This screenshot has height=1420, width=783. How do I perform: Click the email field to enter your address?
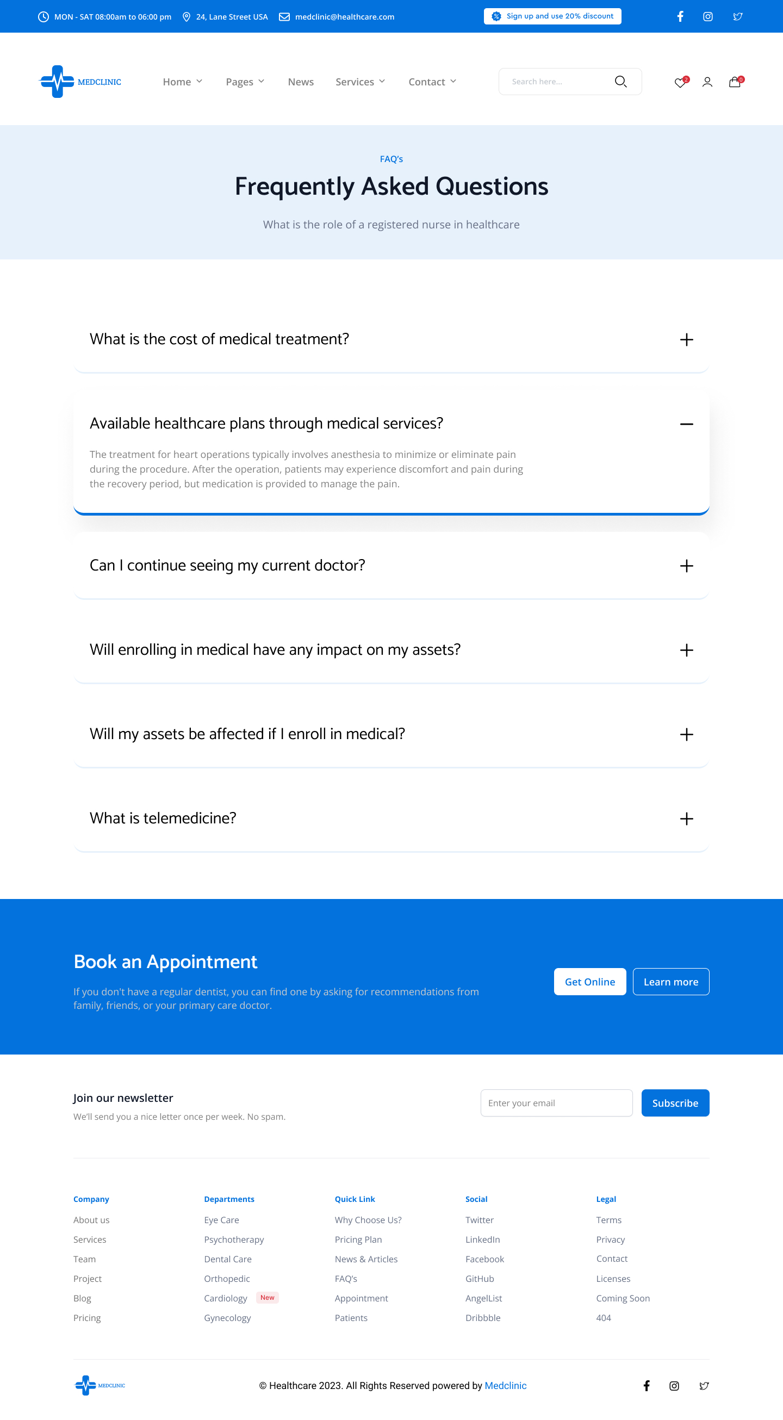(557, 1102)
